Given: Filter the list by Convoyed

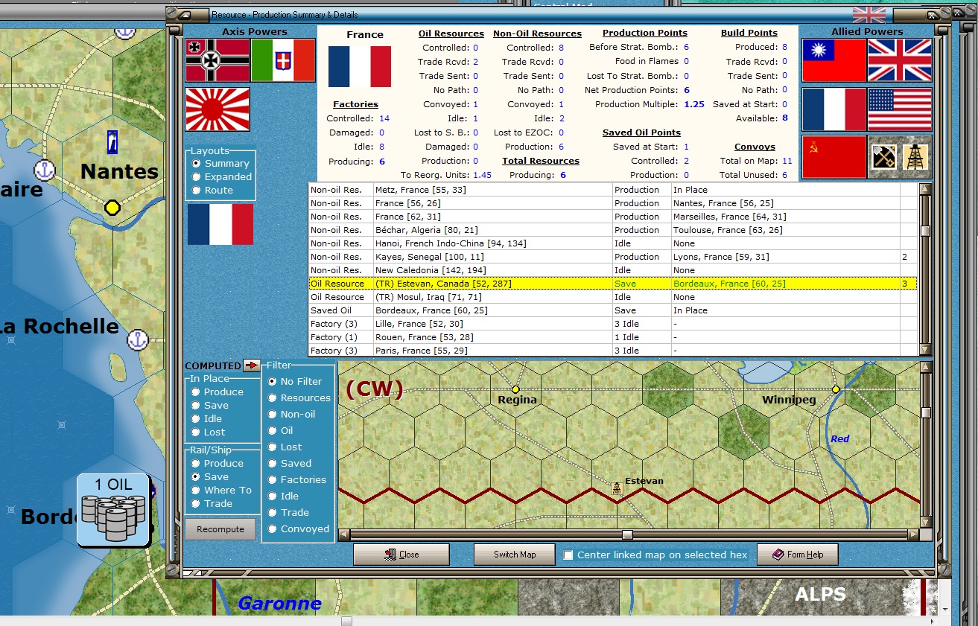Looking at the screenshot, I should [x=273, y=528].
